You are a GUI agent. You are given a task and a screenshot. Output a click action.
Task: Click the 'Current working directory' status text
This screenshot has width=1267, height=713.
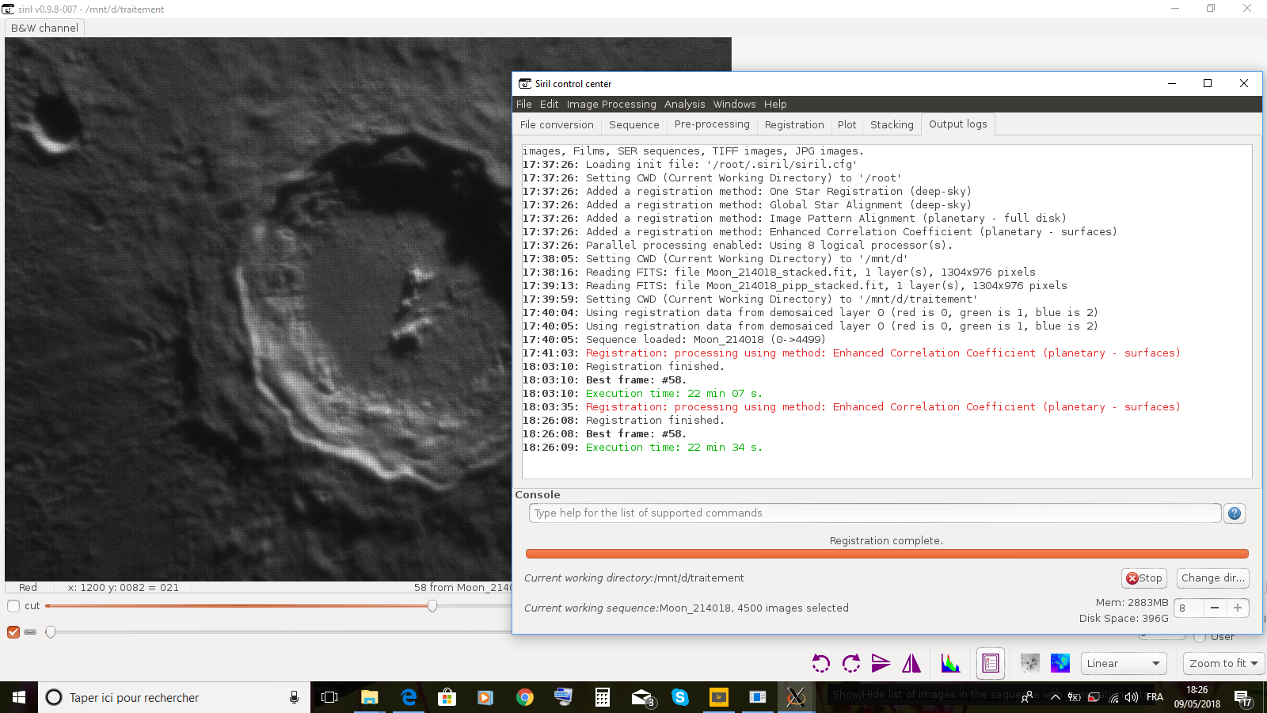click(x=634, y=578)
